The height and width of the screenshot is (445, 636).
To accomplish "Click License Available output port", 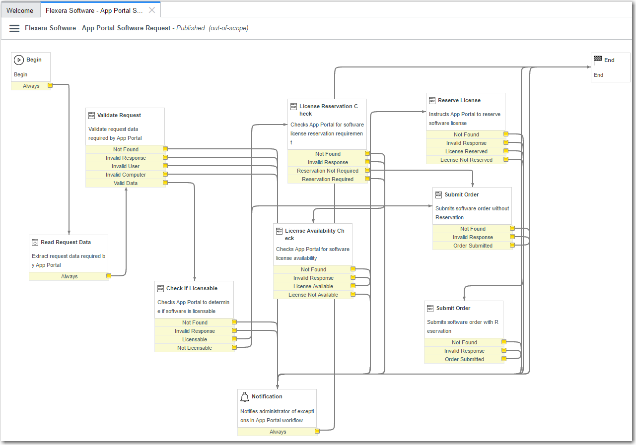I will click(x=353, y=286).
